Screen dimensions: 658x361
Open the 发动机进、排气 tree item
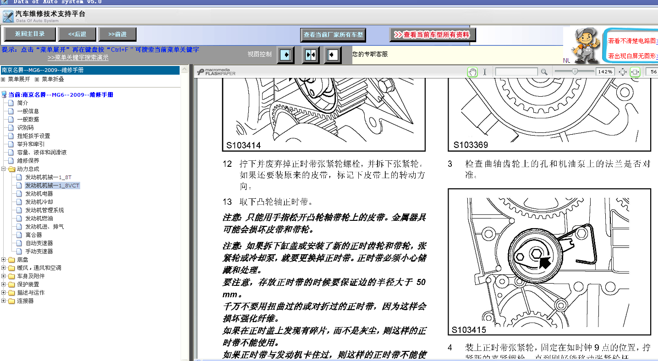(44, 227)
